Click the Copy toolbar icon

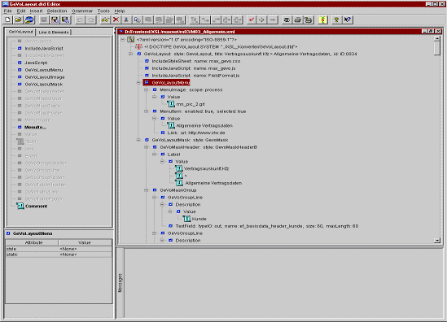[137, 20]
